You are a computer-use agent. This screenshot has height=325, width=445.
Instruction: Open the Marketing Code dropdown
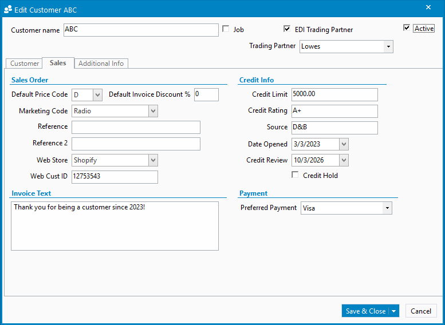[x=153, y=111]
